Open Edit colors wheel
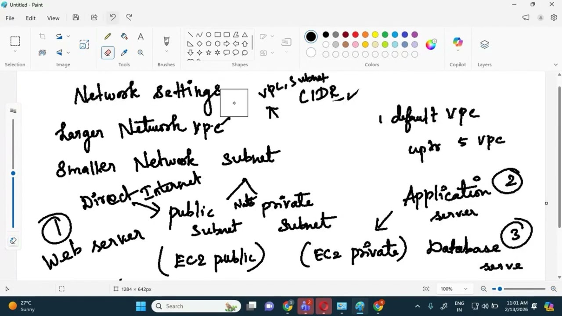This screenshot has height=316, width=562. 431,44
